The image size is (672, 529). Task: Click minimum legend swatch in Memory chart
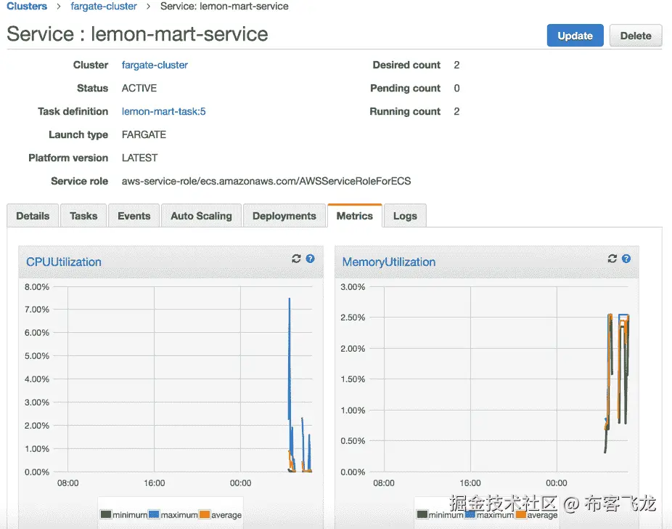pos(422,514)
